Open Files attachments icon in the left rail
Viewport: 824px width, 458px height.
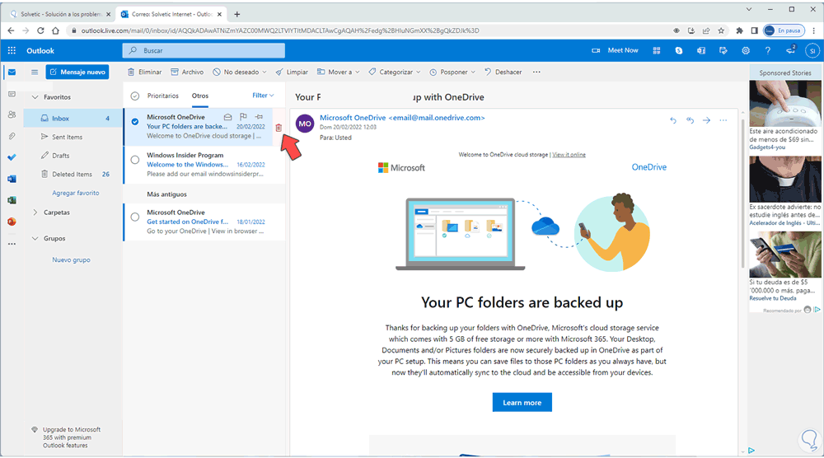[12, 136]
